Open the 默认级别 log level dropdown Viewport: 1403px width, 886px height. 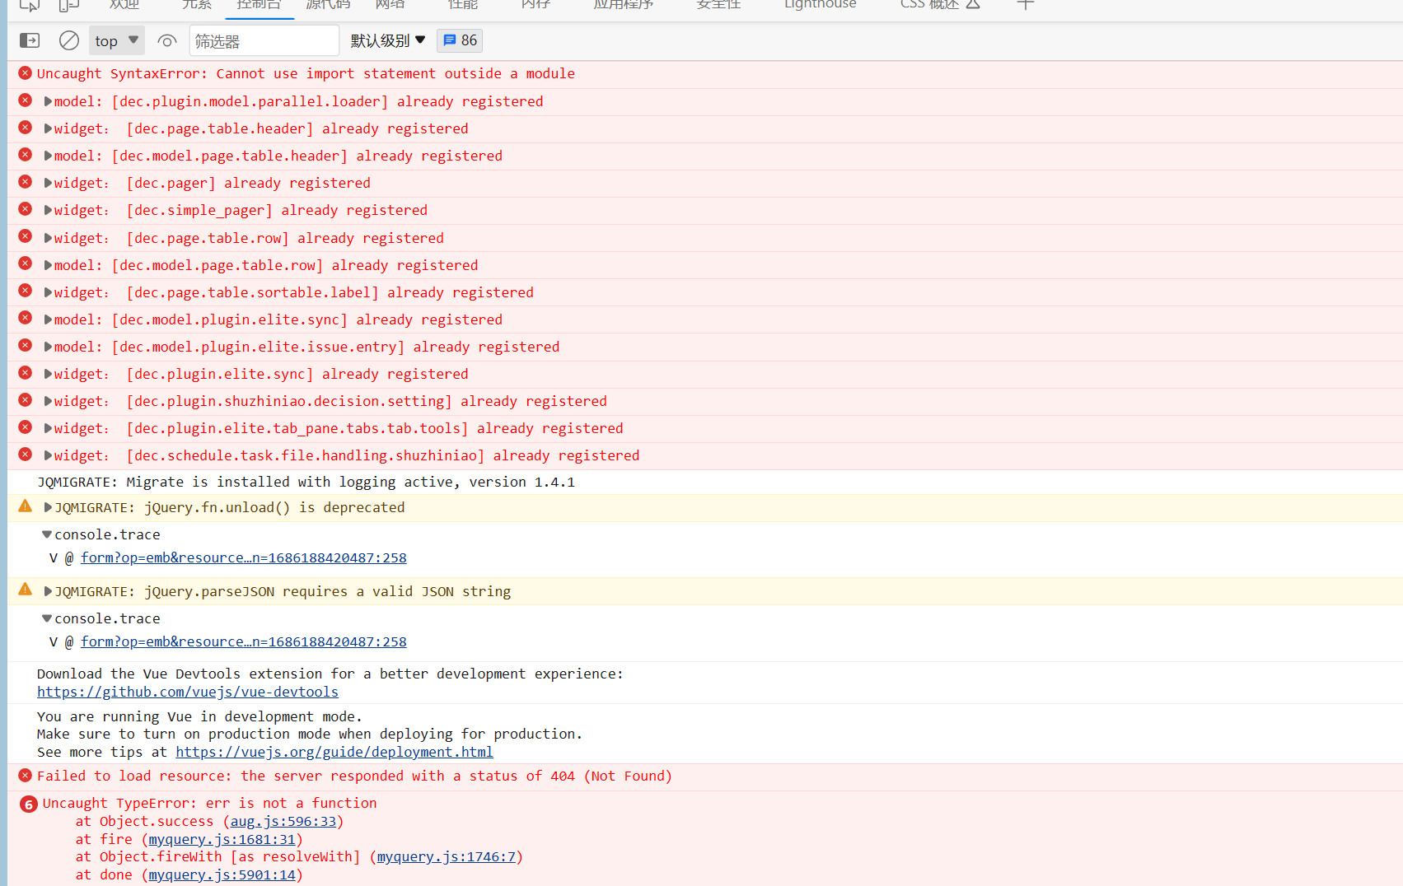point(388,40)
